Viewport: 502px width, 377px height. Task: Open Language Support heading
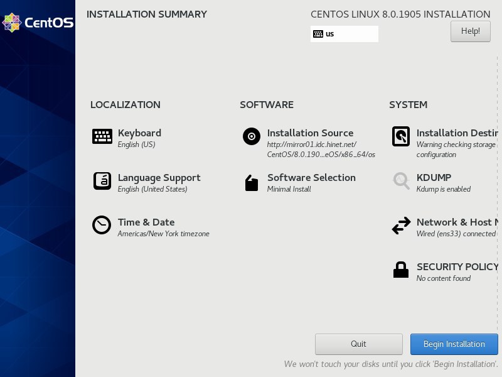159,178
